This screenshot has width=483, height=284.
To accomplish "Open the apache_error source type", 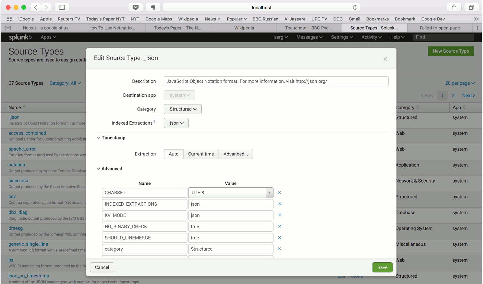I will [22, 149].
